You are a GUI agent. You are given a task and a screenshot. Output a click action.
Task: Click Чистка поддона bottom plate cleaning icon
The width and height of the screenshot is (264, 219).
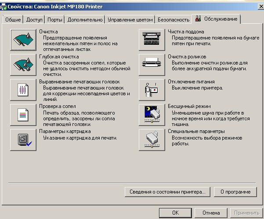(x=151, y=40)
